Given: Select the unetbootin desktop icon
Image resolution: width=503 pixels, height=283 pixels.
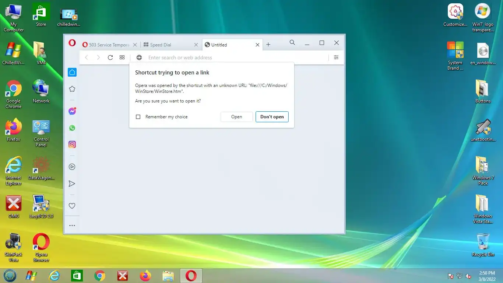Looking at the screenshot, I should coord(483,130).
